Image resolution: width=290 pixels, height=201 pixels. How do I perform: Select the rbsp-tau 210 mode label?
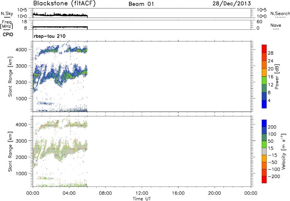click(x=50, y=36)
